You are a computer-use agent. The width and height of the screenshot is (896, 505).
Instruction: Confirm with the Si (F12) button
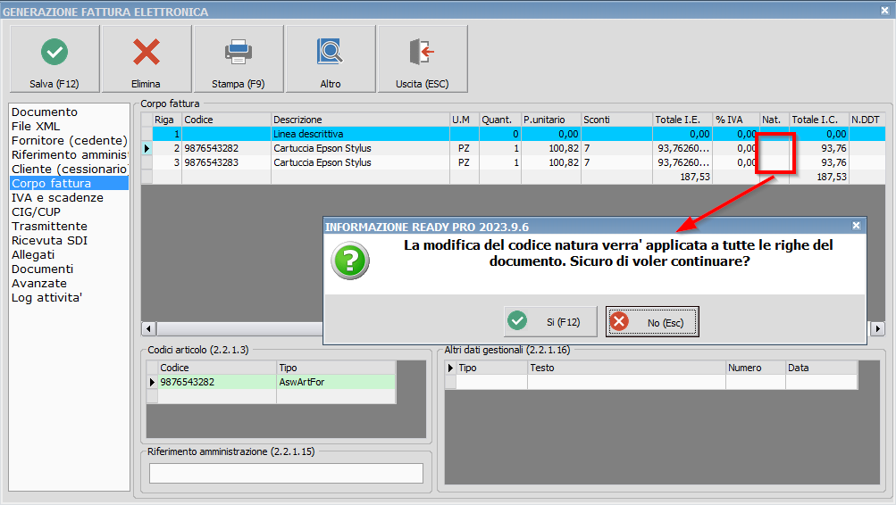550,322
